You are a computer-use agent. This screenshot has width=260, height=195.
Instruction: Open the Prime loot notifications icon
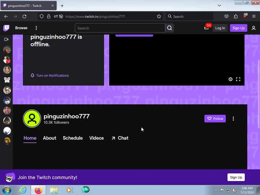[207, 28]
